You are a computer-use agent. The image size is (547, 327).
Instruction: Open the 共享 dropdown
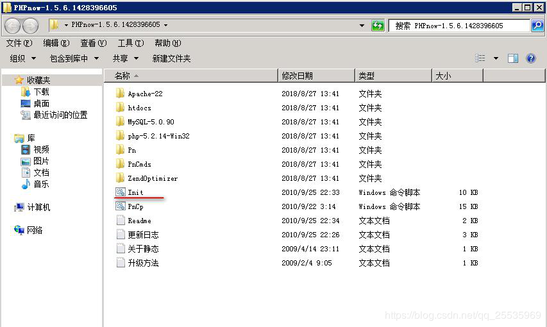pyautogui.click(x=126, y=58)
